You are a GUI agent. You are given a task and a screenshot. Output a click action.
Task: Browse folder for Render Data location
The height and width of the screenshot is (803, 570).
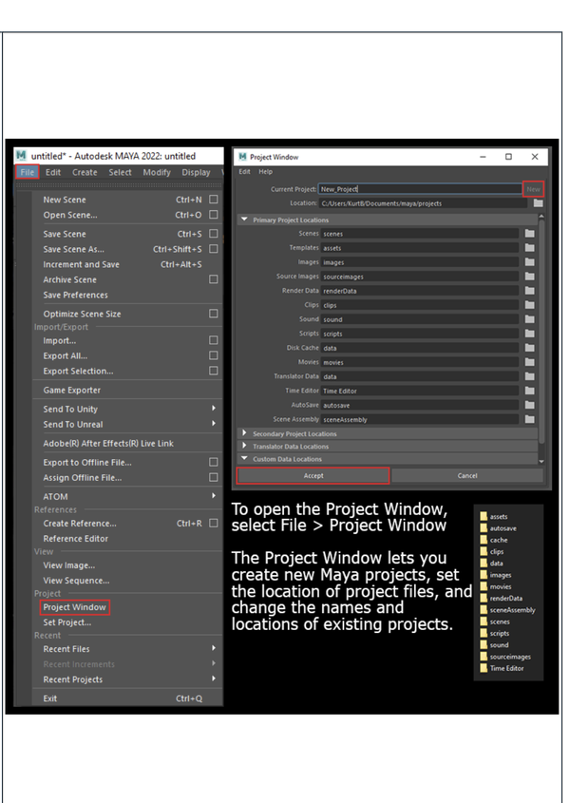pos(529,291)
